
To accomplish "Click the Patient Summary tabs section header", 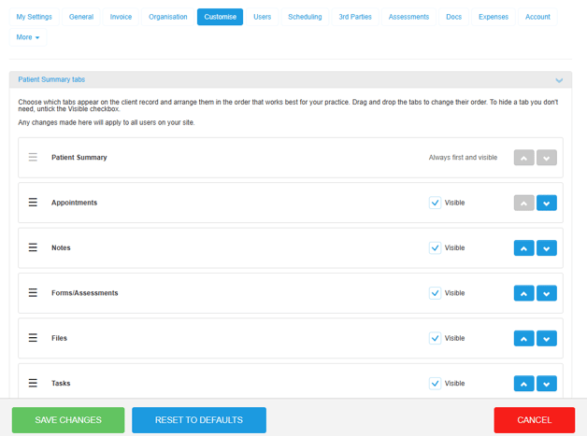I will point(51,79).
